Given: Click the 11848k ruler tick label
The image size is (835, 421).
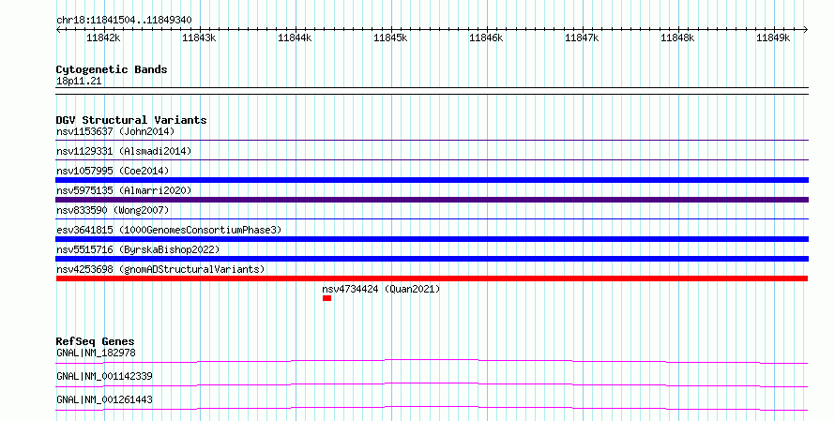Looking at the screenshot, I should coord(677,38).
